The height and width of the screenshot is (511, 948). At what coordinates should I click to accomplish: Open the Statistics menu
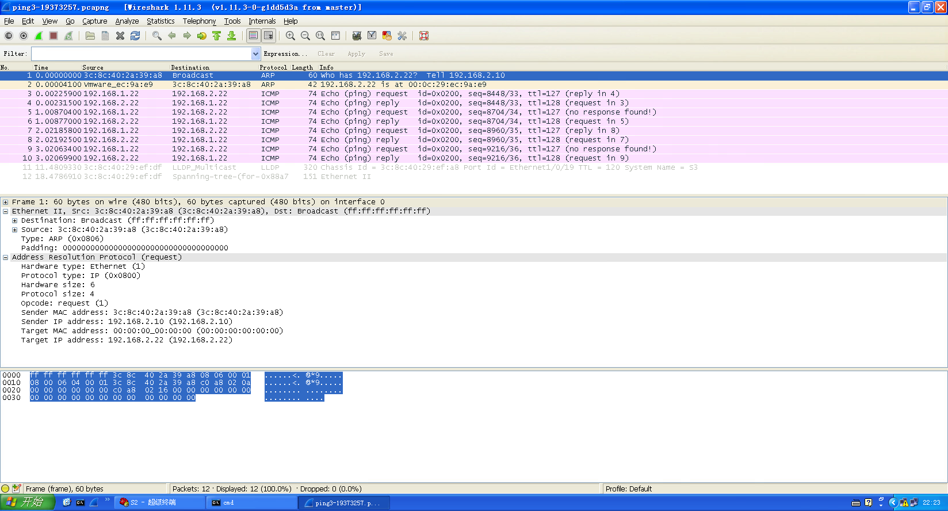[160, 21]
